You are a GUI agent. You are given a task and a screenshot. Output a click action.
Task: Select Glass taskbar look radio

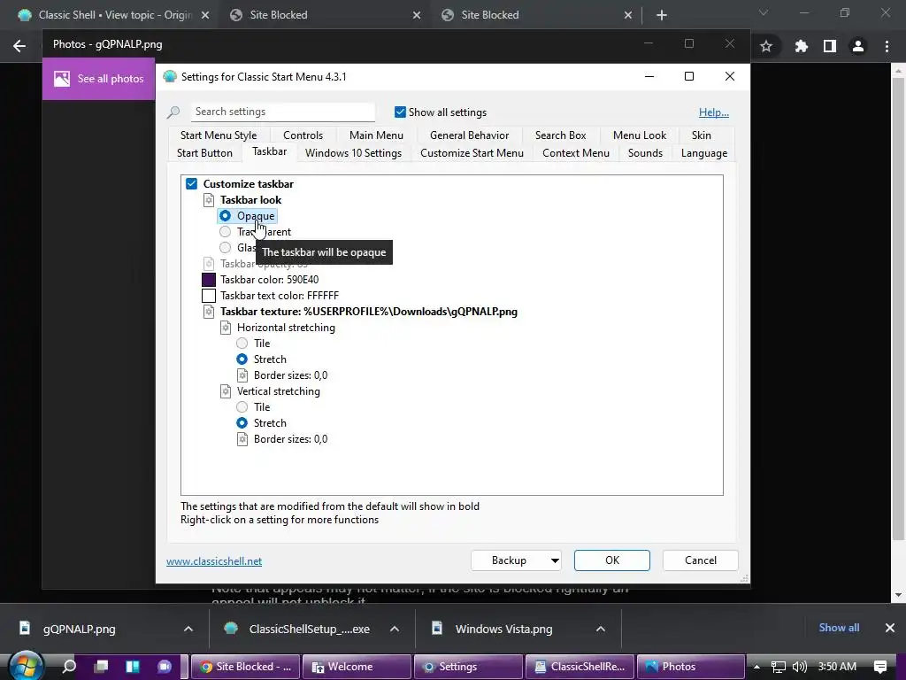click(226, 248)
